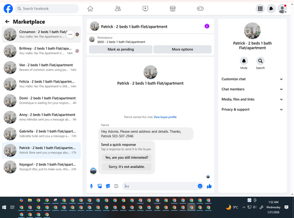Open options ellipsis on Cinnamon chat
294x218 pixels.
(70, 34)
